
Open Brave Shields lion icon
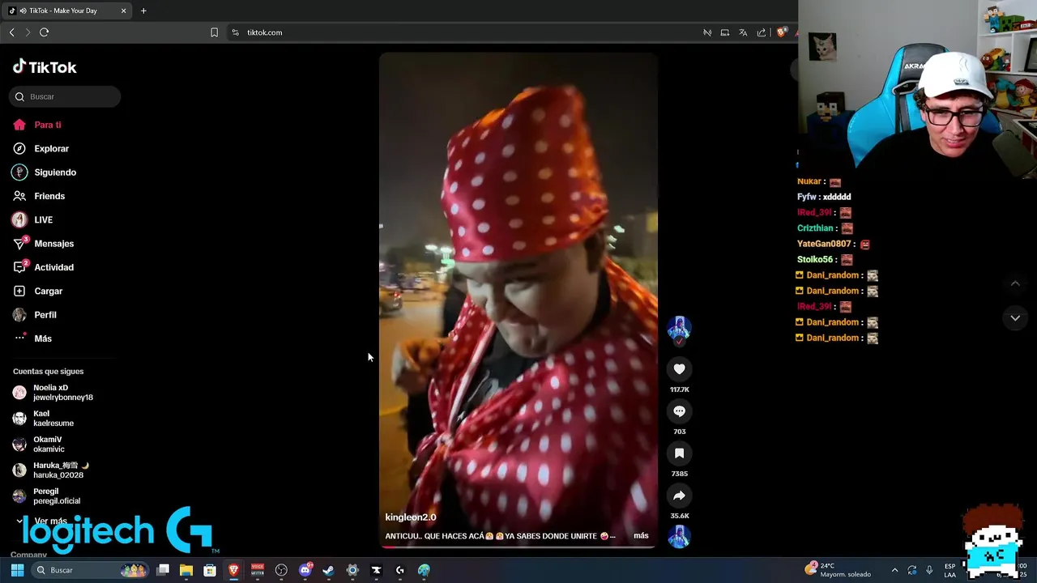point(781,32)
